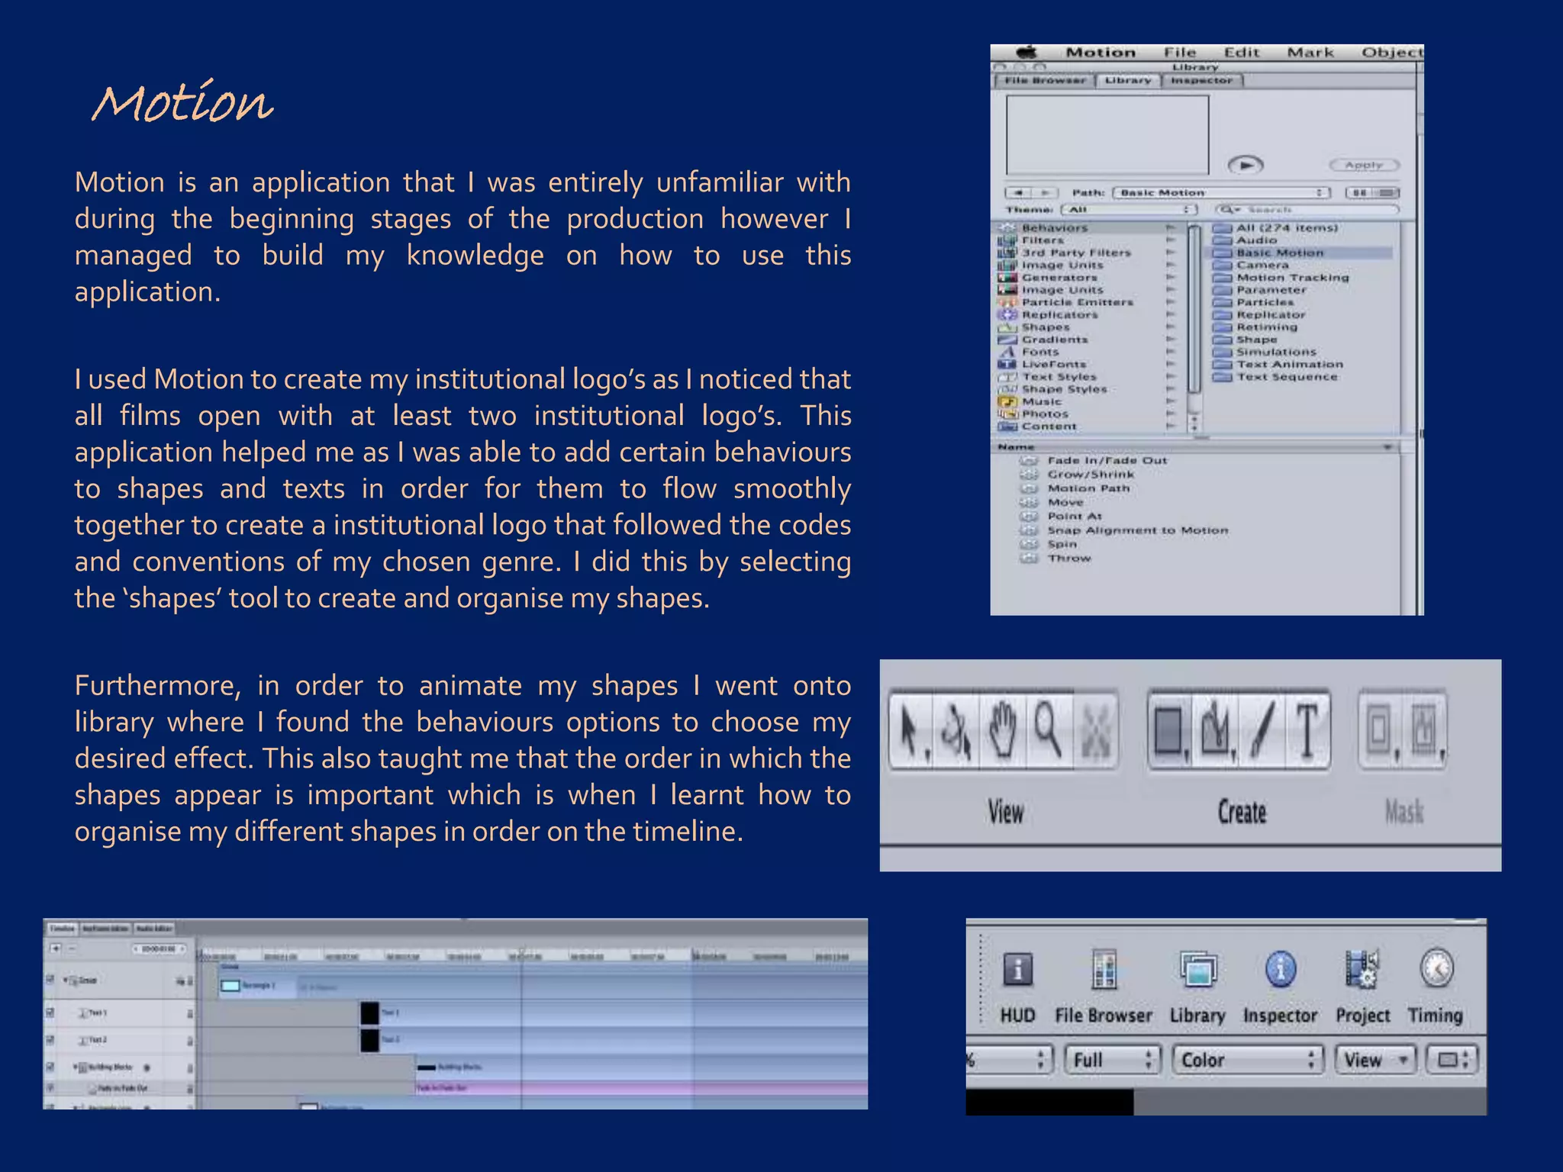Viewport: 1563px width, 1172px height.
Task: Open the view layouts dropdown
Action: (1452, 1060)
